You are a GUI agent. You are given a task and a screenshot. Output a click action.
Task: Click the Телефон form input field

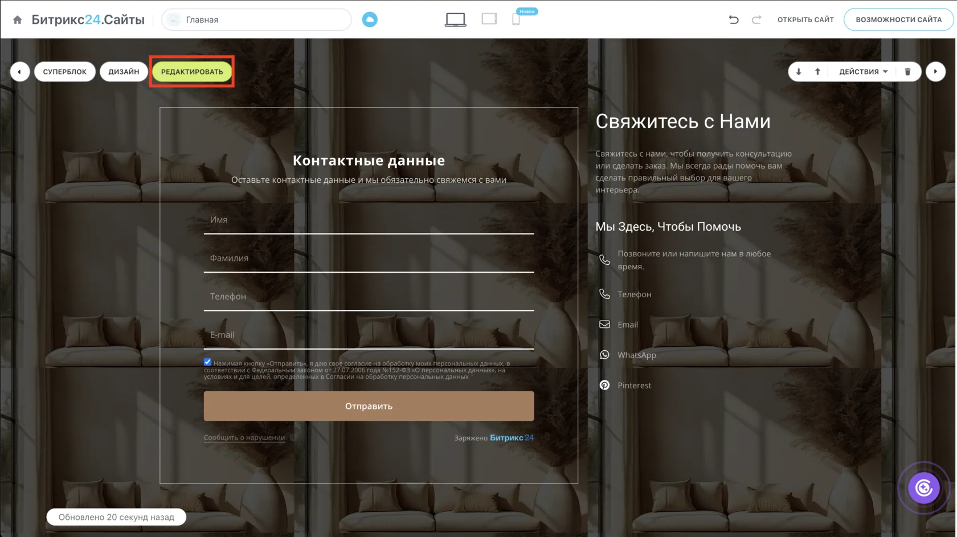(369, 297)
